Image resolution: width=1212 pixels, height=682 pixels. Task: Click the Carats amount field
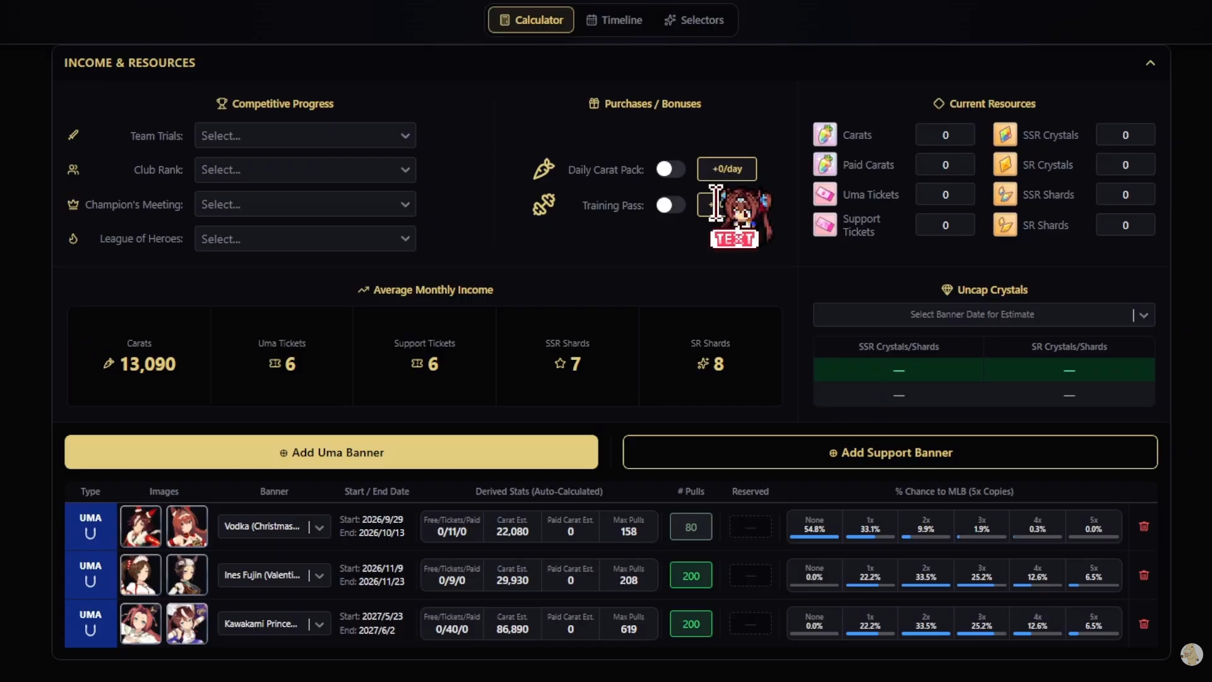pyautogui.click(x=945, y=135)
